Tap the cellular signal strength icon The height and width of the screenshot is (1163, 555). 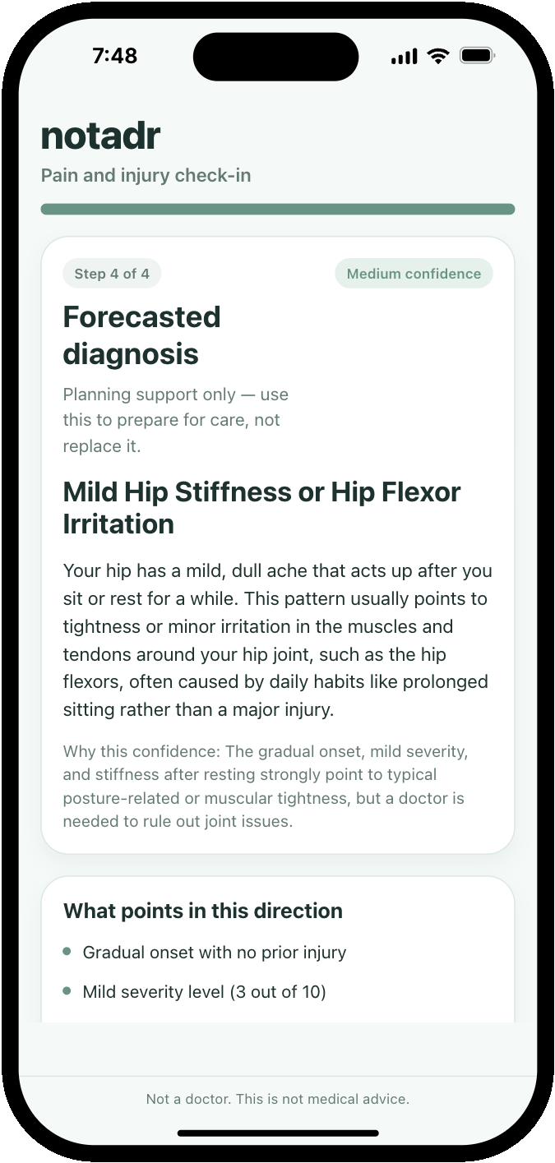pos(404,55)
